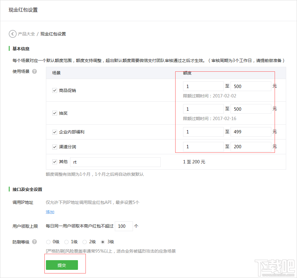Select the 3级 anti-fraud level
The image size is (297, 278).
click(103, 242)
